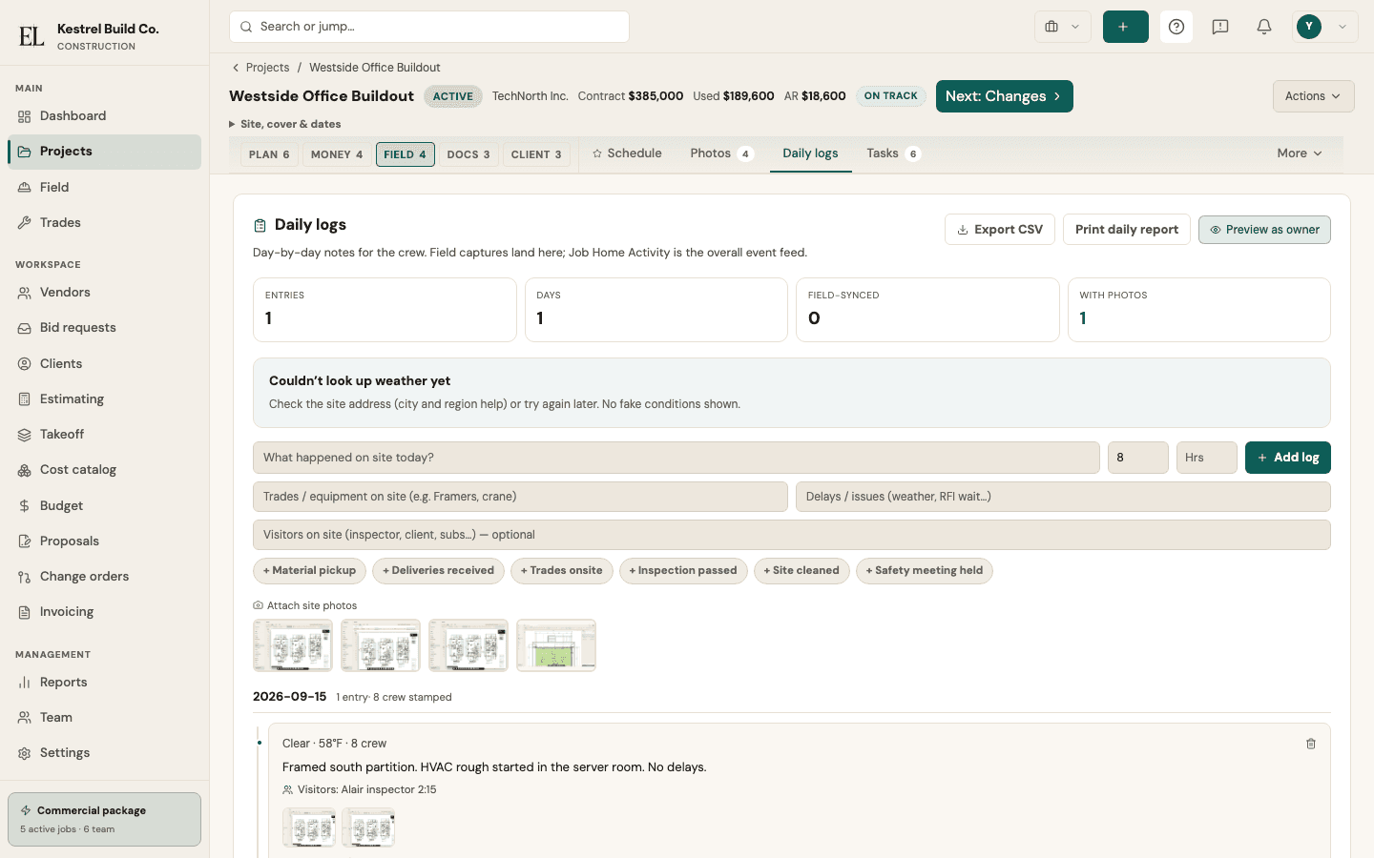Click Next: Changes button

[x=1004, y=96]
